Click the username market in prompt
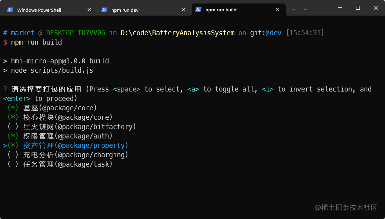The image size is (385, 219). coord(23,33)
